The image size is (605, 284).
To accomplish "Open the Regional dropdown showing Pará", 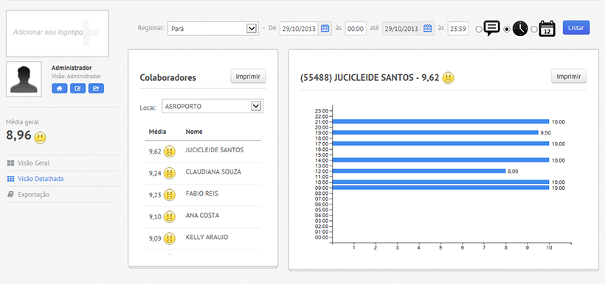I will click(213, 29).
